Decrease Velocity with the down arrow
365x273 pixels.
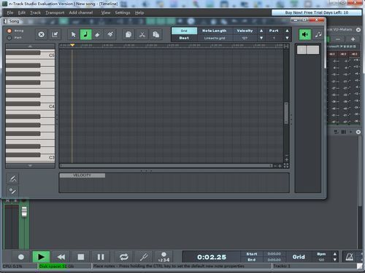click(x=261, y=38)
